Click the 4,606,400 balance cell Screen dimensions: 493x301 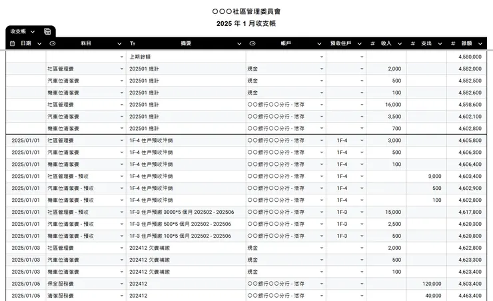(466, 164)
